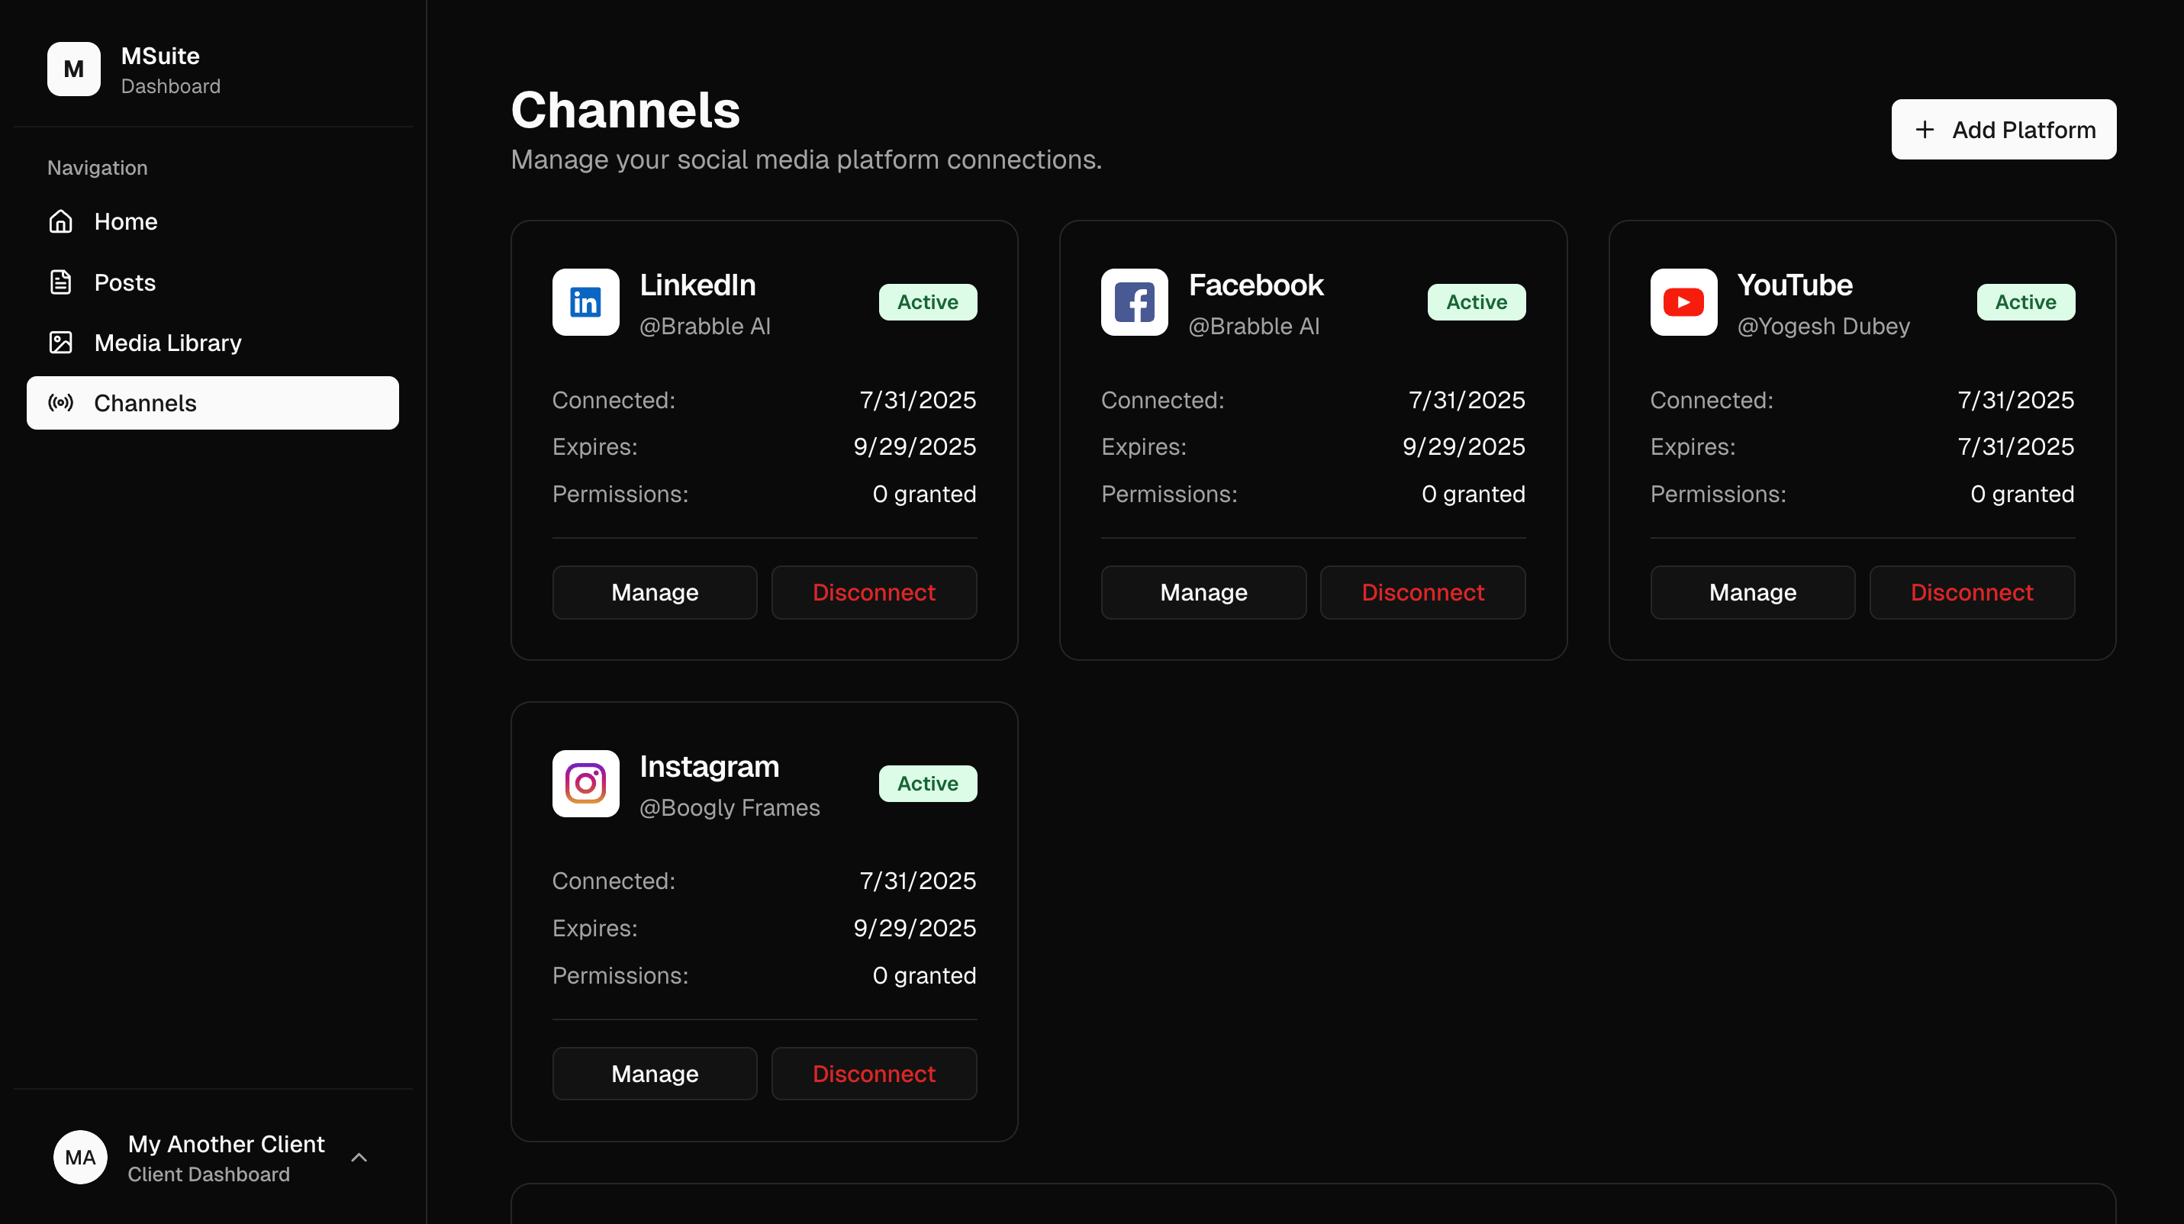Screen dimensions: 2184x1224
Task: Click the Channels broadcast icon
Action: pos(60,404)
